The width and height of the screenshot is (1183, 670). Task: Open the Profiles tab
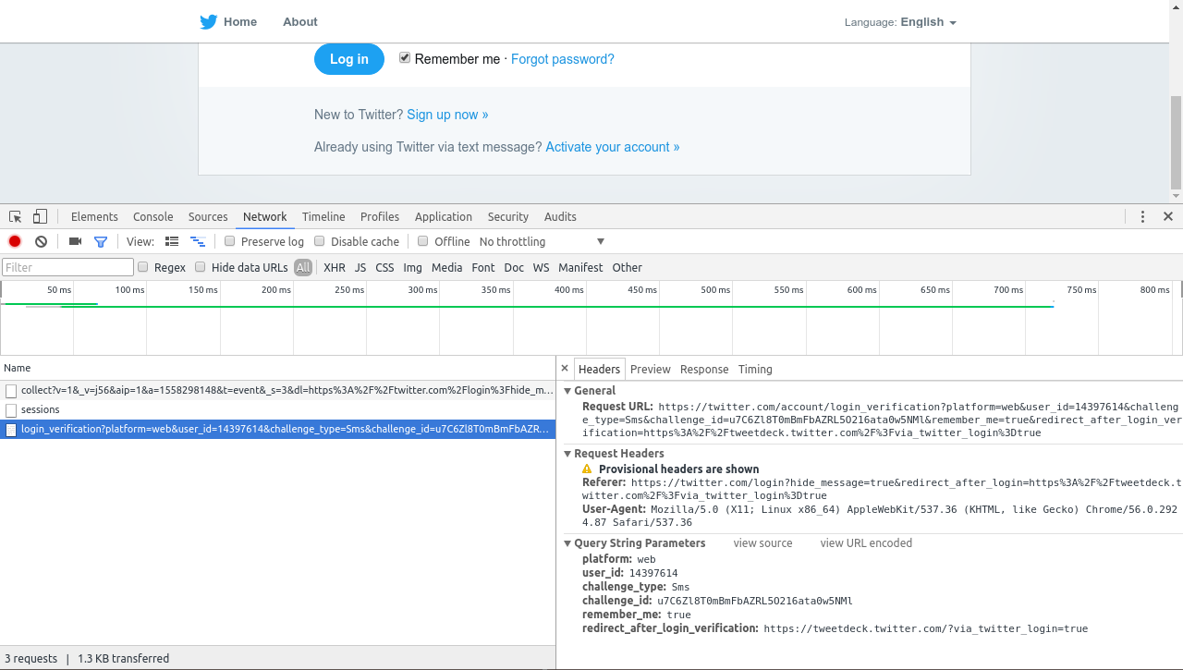380,216
